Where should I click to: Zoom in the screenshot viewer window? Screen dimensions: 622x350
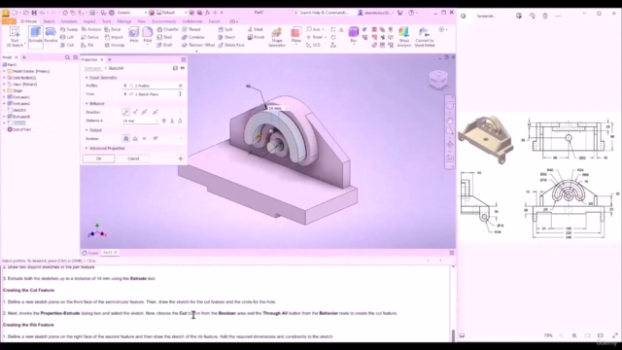coord(574,335)
